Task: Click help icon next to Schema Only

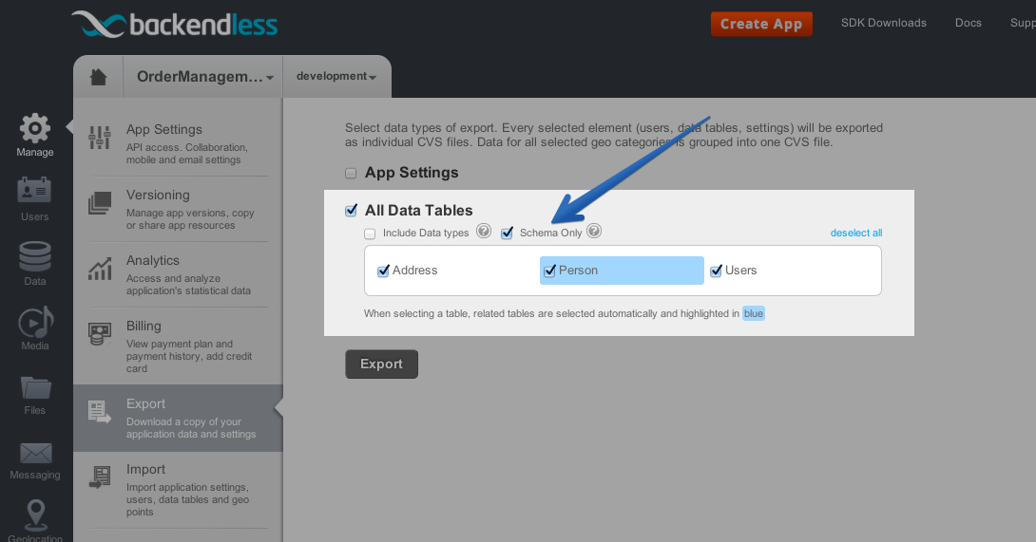Action: (594, 231)
